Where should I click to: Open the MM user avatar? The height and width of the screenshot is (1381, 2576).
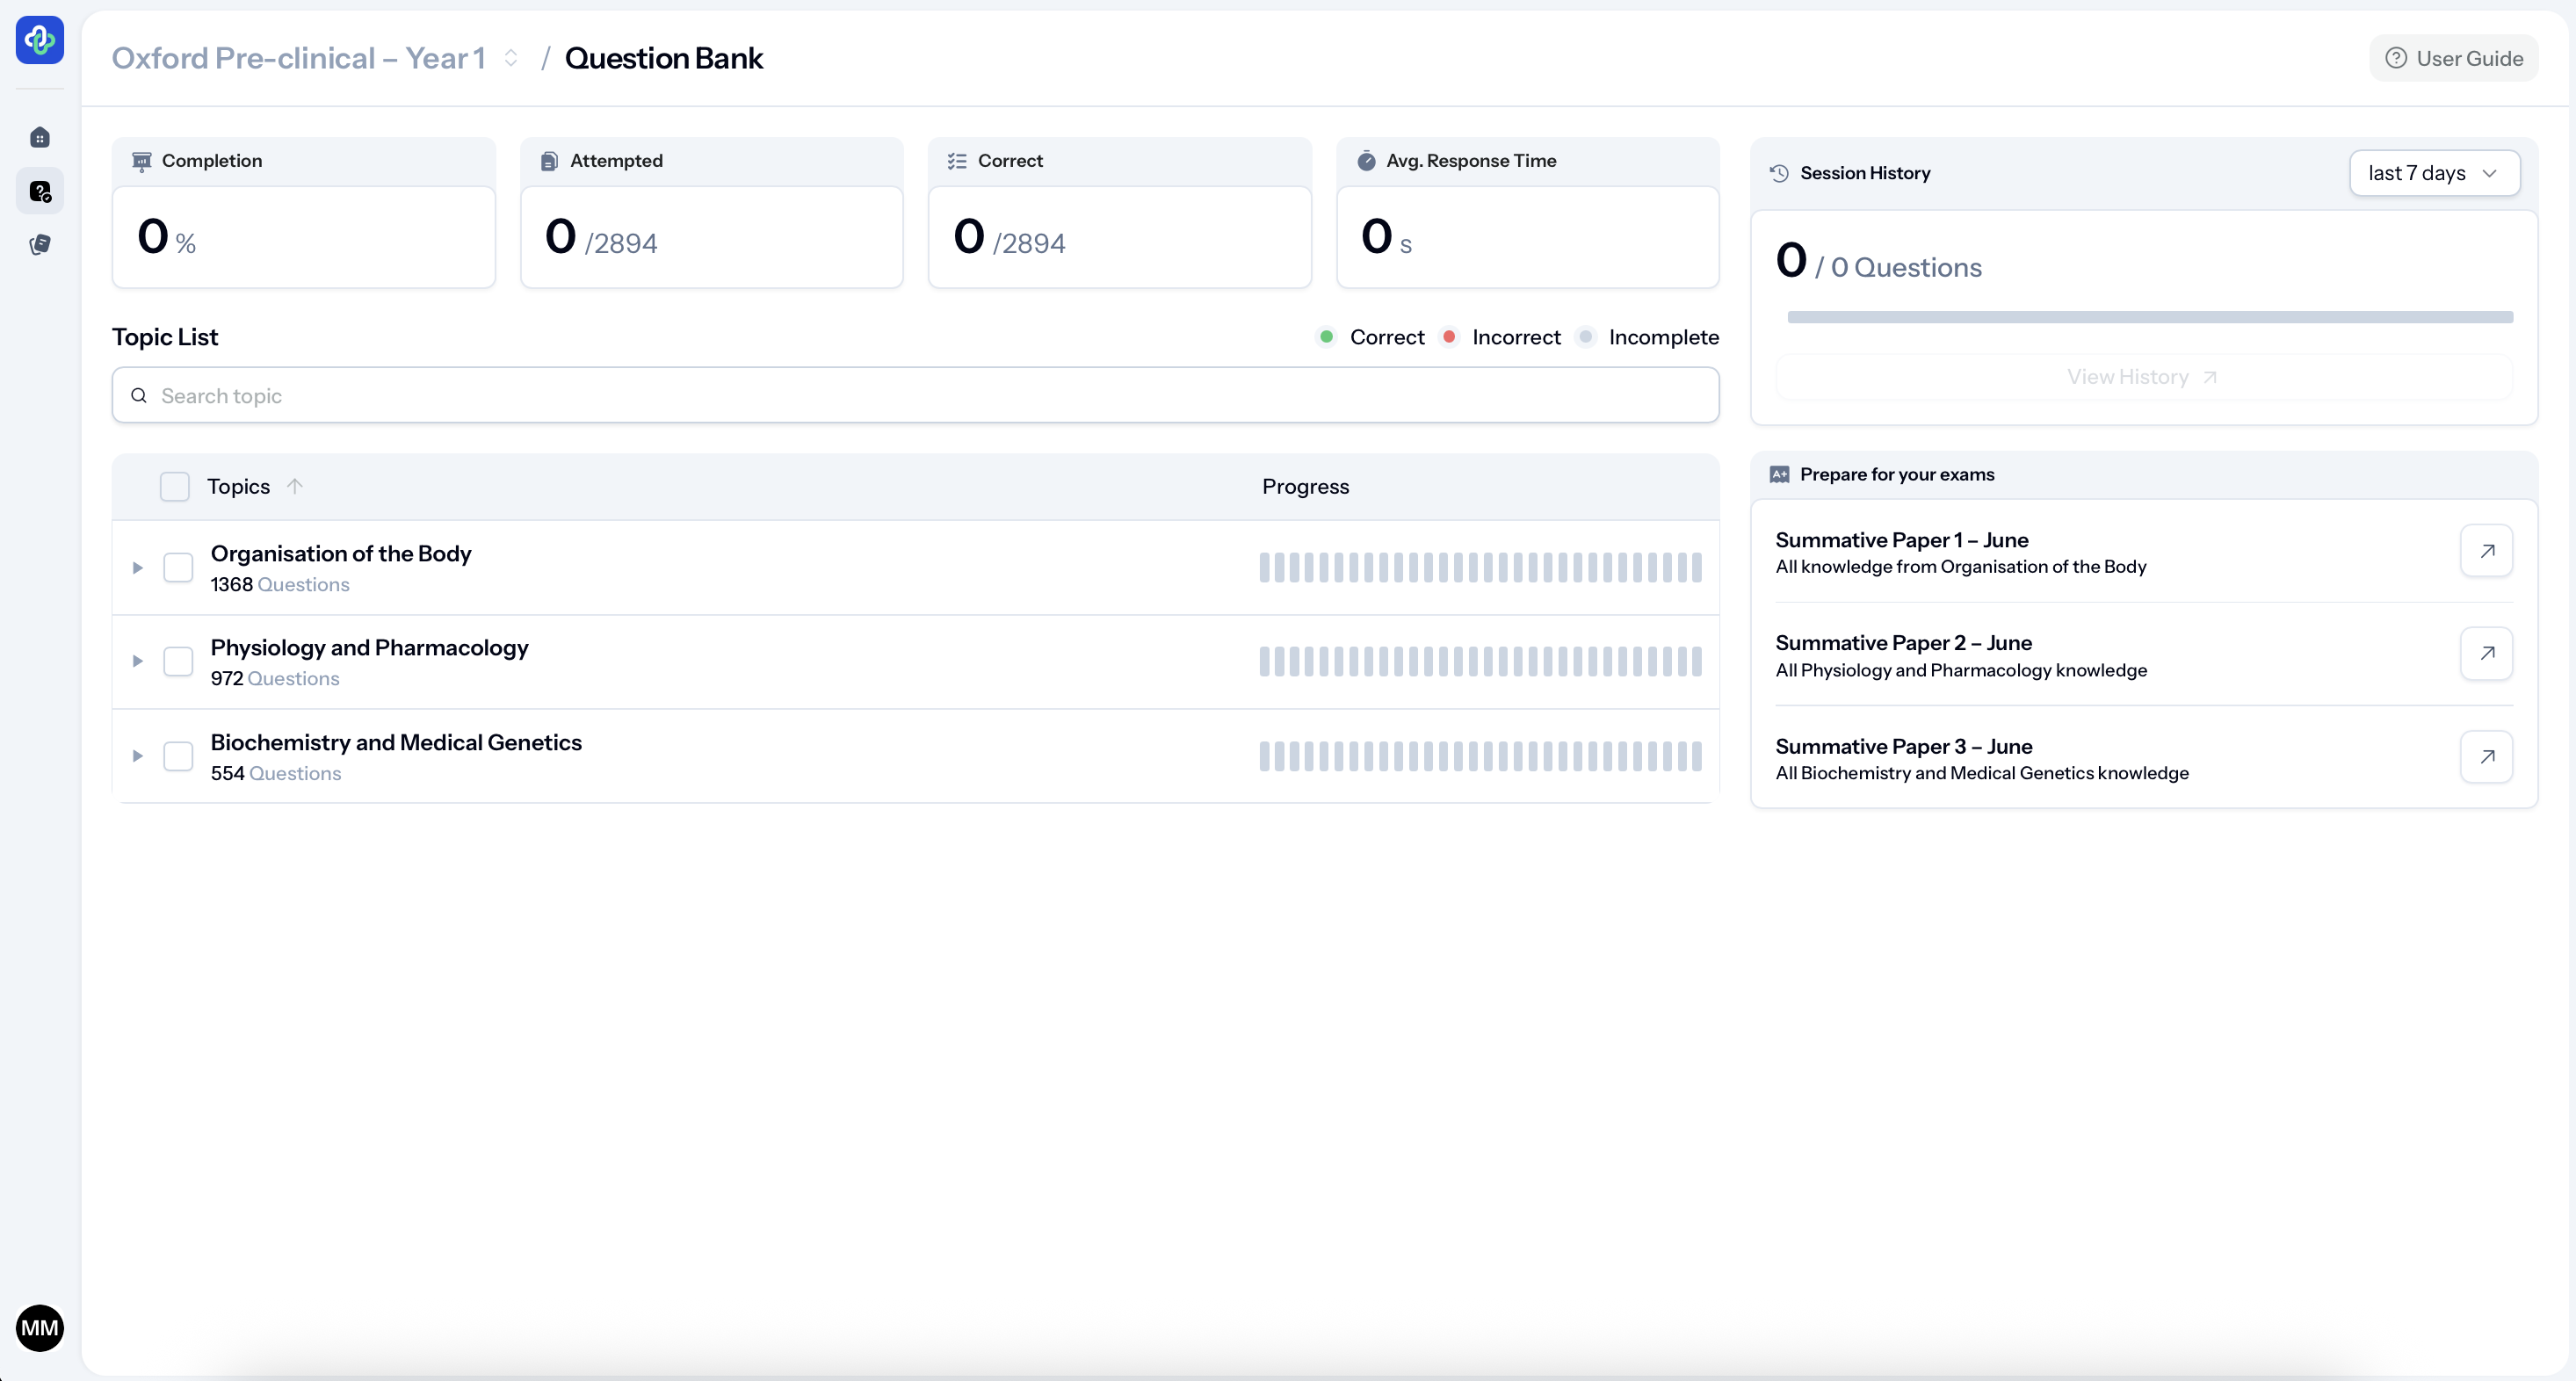pos(40,1328)
